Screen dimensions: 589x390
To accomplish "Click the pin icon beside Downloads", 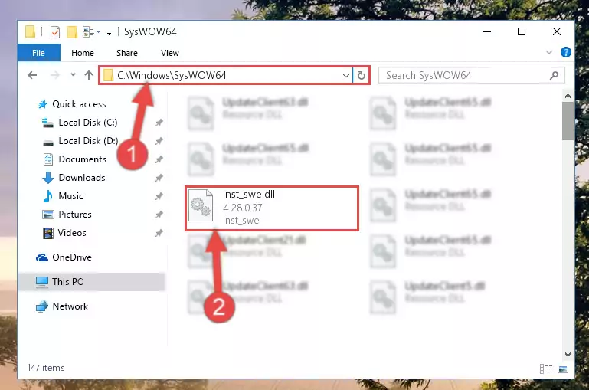I will pyautogui.click(x=159, y=178).
